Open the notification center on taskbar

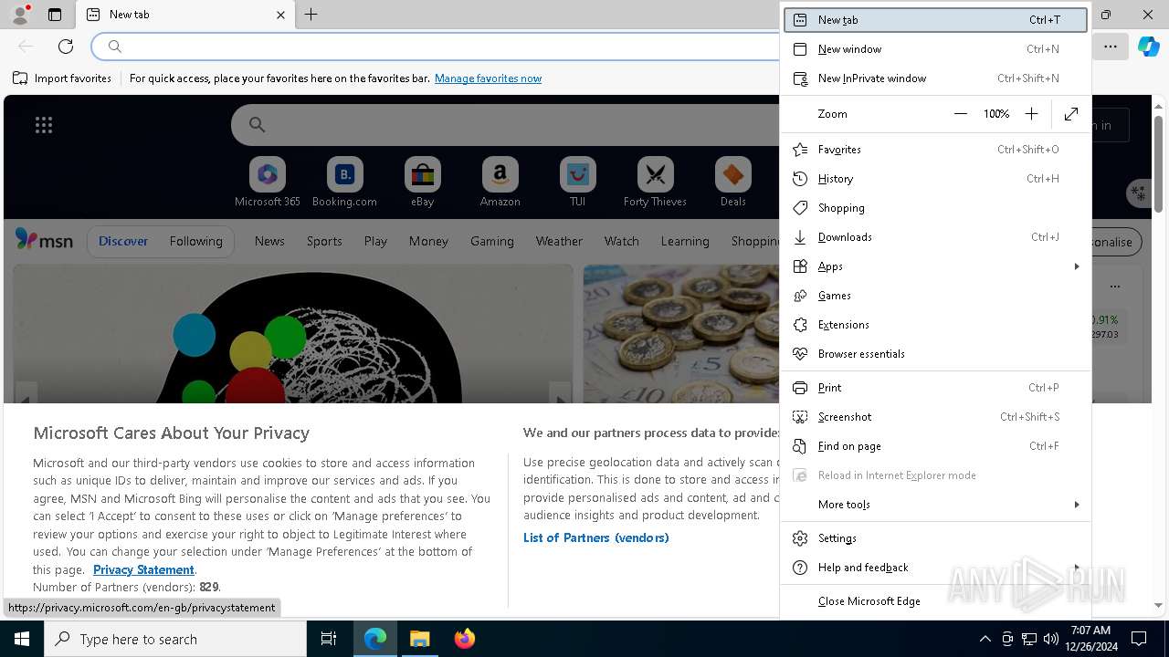tap(1139, 639)
